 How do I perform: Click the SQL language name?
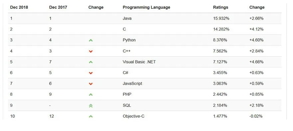click(x=127, y=105)
